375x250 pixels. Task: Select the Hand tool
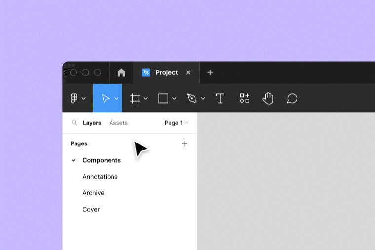coord(268,98)
